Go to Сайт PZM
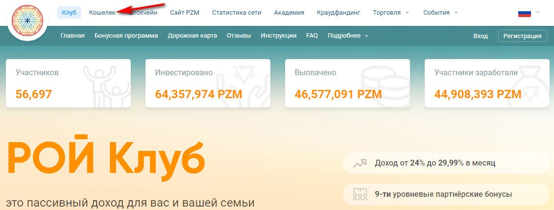This screenshot has height=210, width=554. tap(185, 12)
